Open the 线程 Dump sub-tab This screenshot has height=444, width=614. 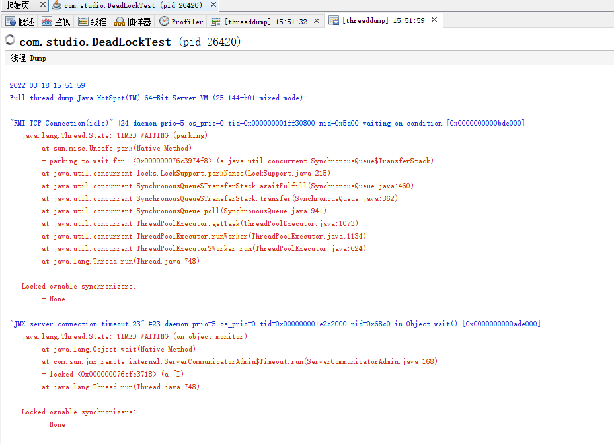[27, 58]
